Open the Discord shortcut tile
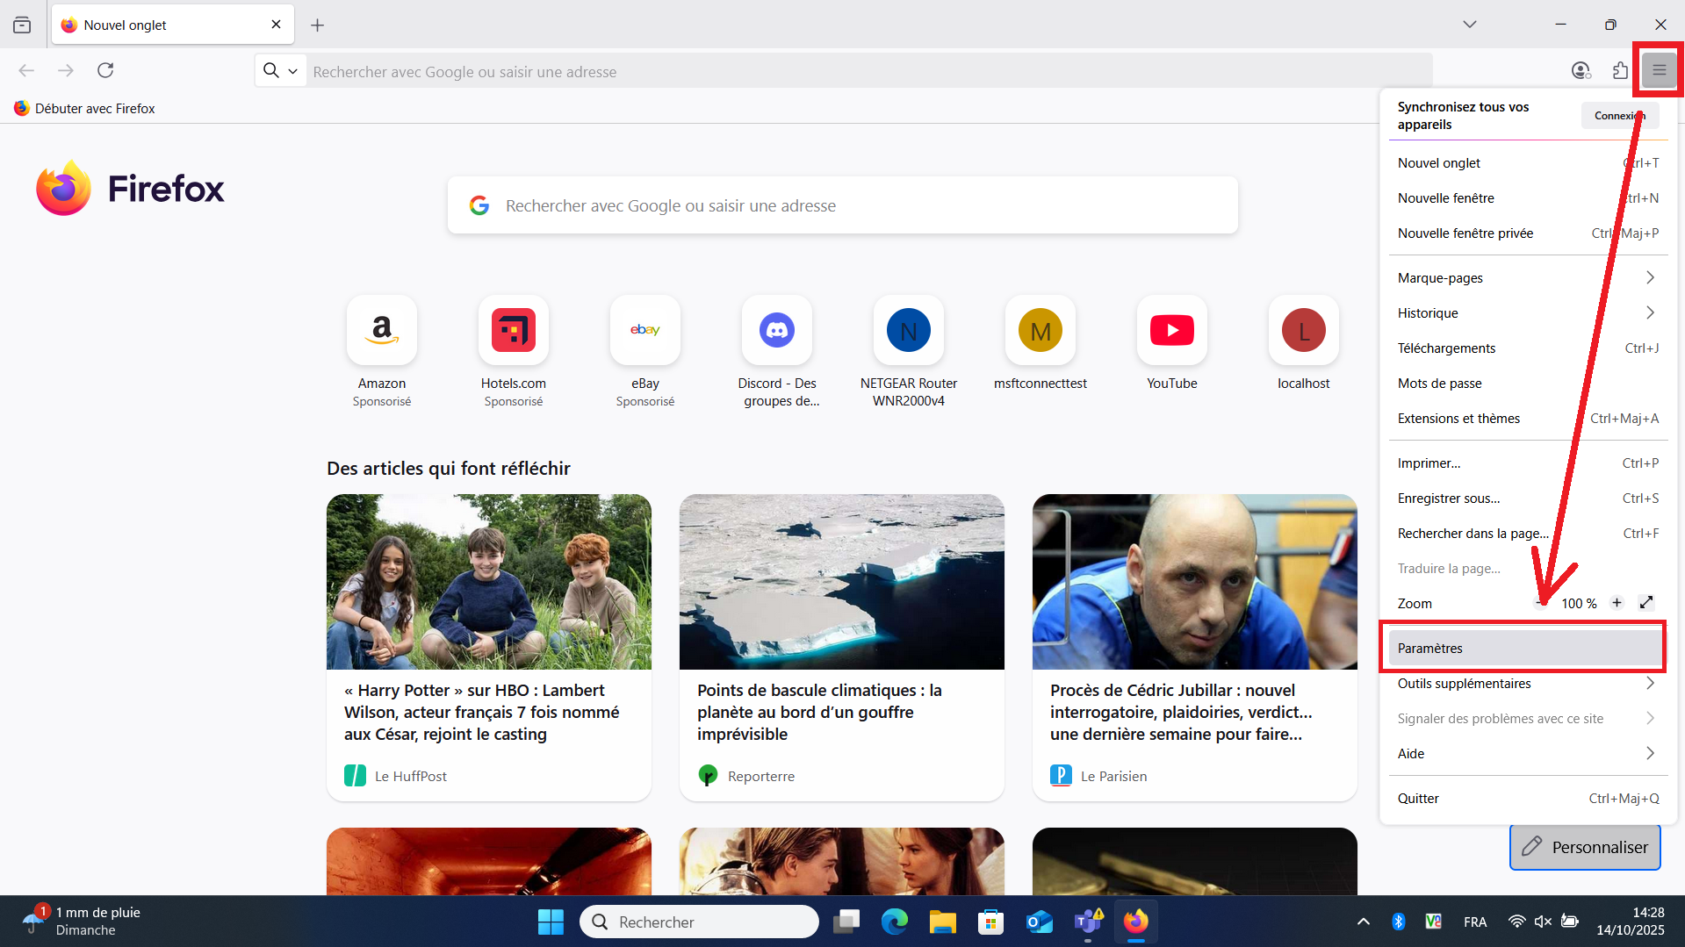This screenshot has height=947, width=1685. coord(776,331)
